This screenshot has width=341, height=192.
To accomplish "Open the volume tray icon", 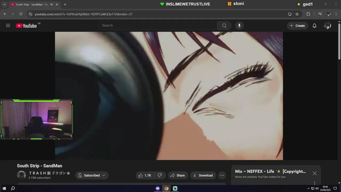I will 317,189.
